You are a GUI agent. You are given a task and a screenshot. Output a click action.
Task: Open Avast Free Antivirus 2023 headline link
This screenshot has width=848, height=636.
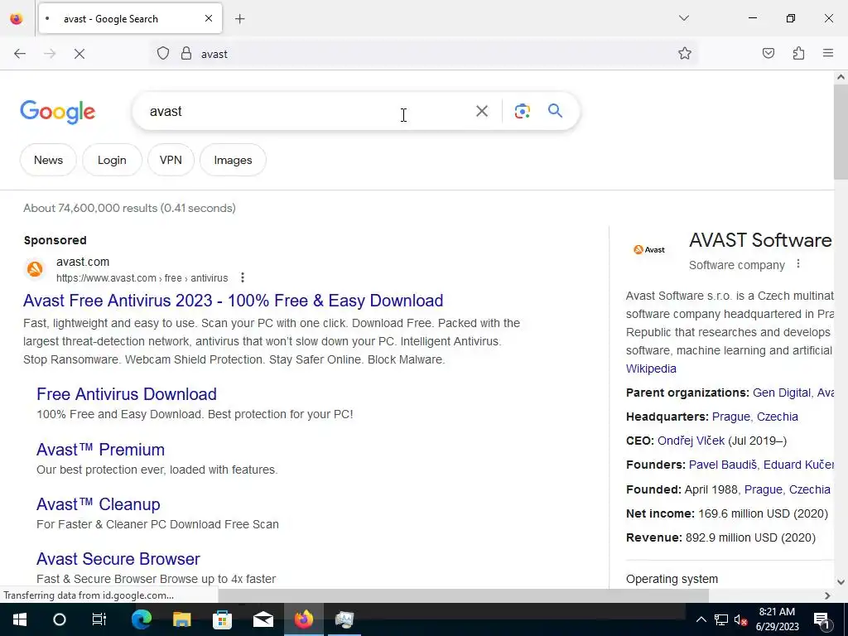point(233,301)
